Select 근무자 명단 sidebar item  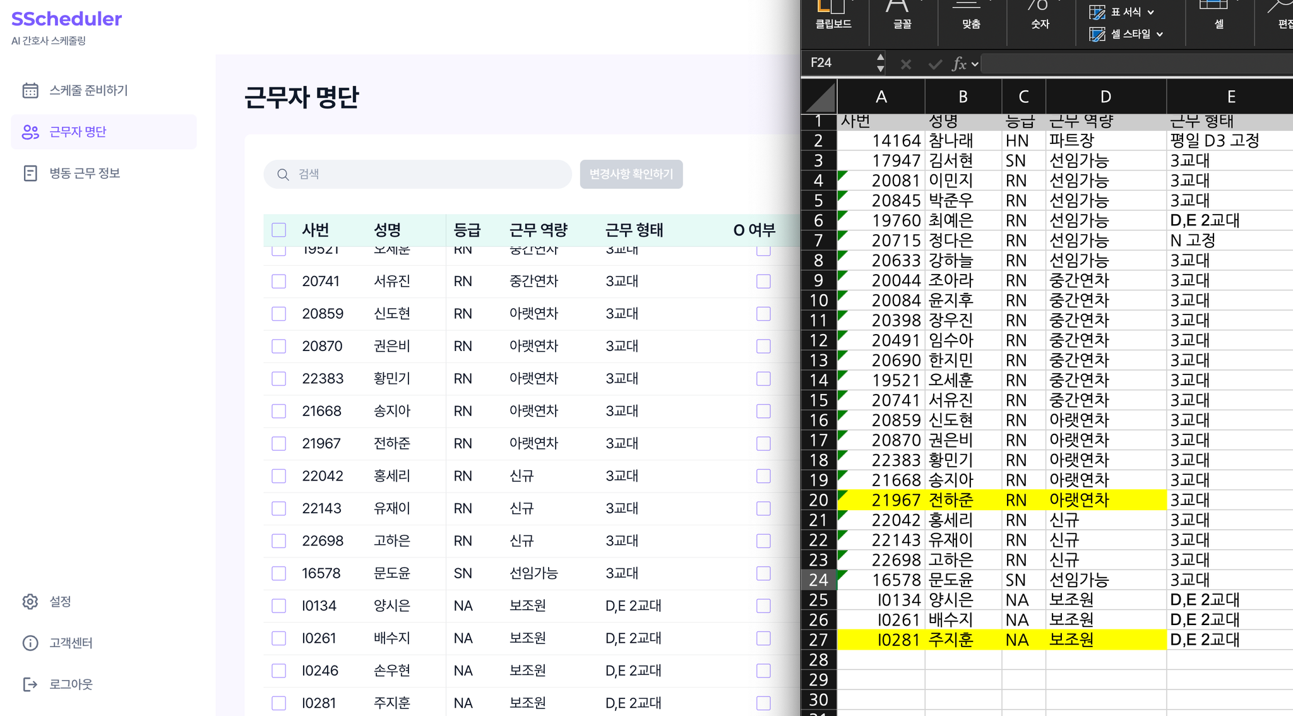pyautogui.click(x=104, y=132)
